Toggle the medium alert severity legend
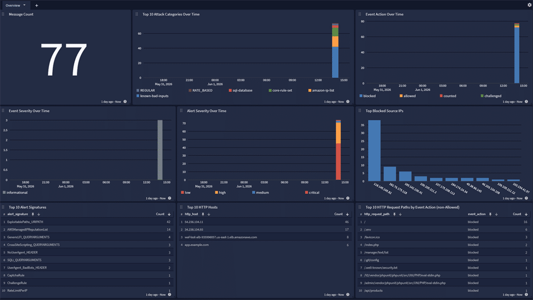The image size is (533, 300). point(260,193)
